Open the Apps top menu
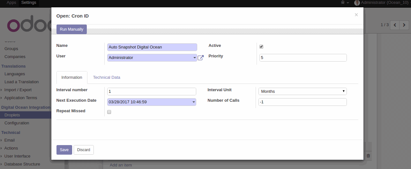This screenshot has height=169, width=411. [11, 3]
